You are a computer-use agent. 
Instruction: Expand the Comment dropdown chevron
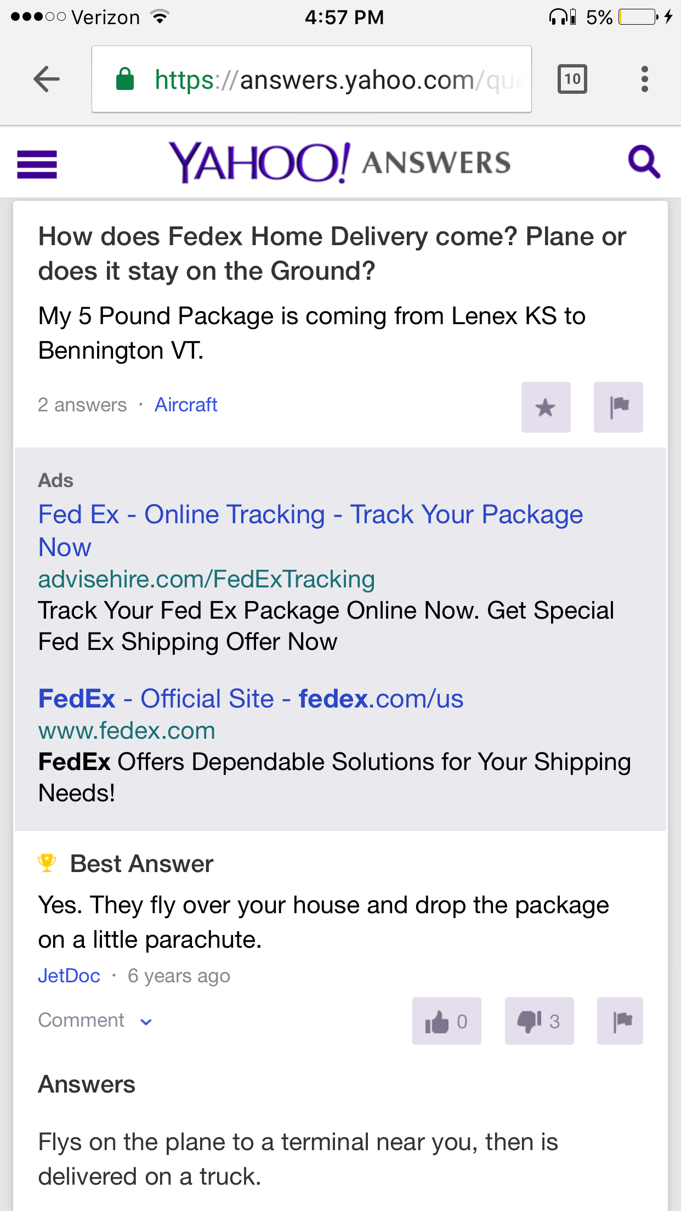146,1021
